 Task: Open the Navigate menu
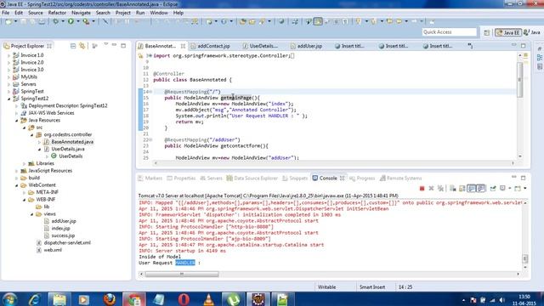[x=81, y=13]
